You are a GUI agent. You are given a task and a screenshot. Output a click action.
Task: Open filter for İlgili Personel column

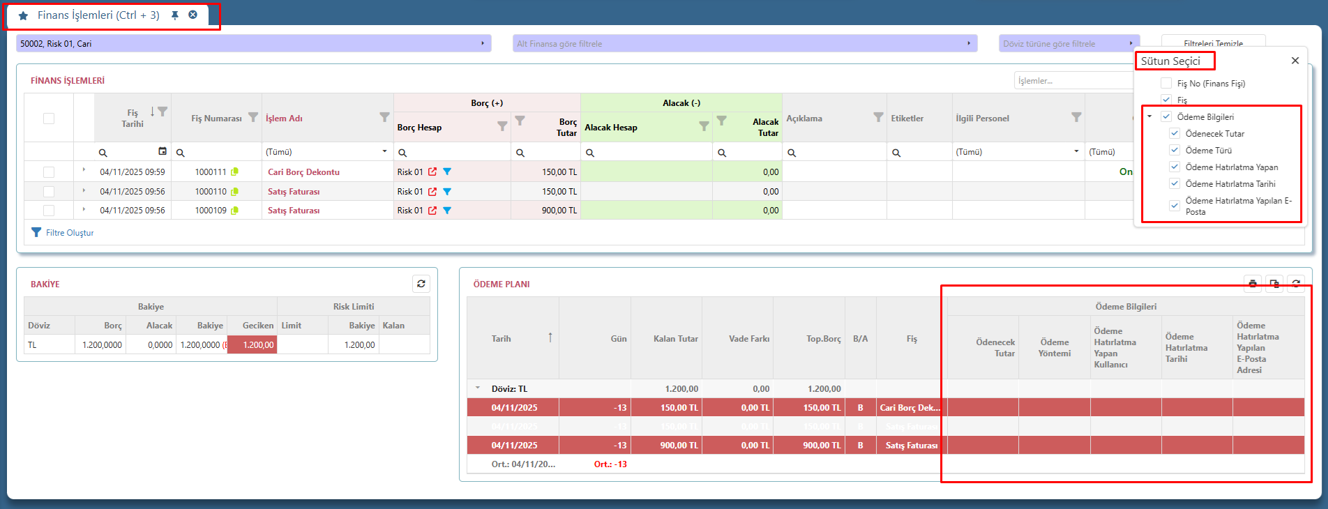[x=1076, y=117]
